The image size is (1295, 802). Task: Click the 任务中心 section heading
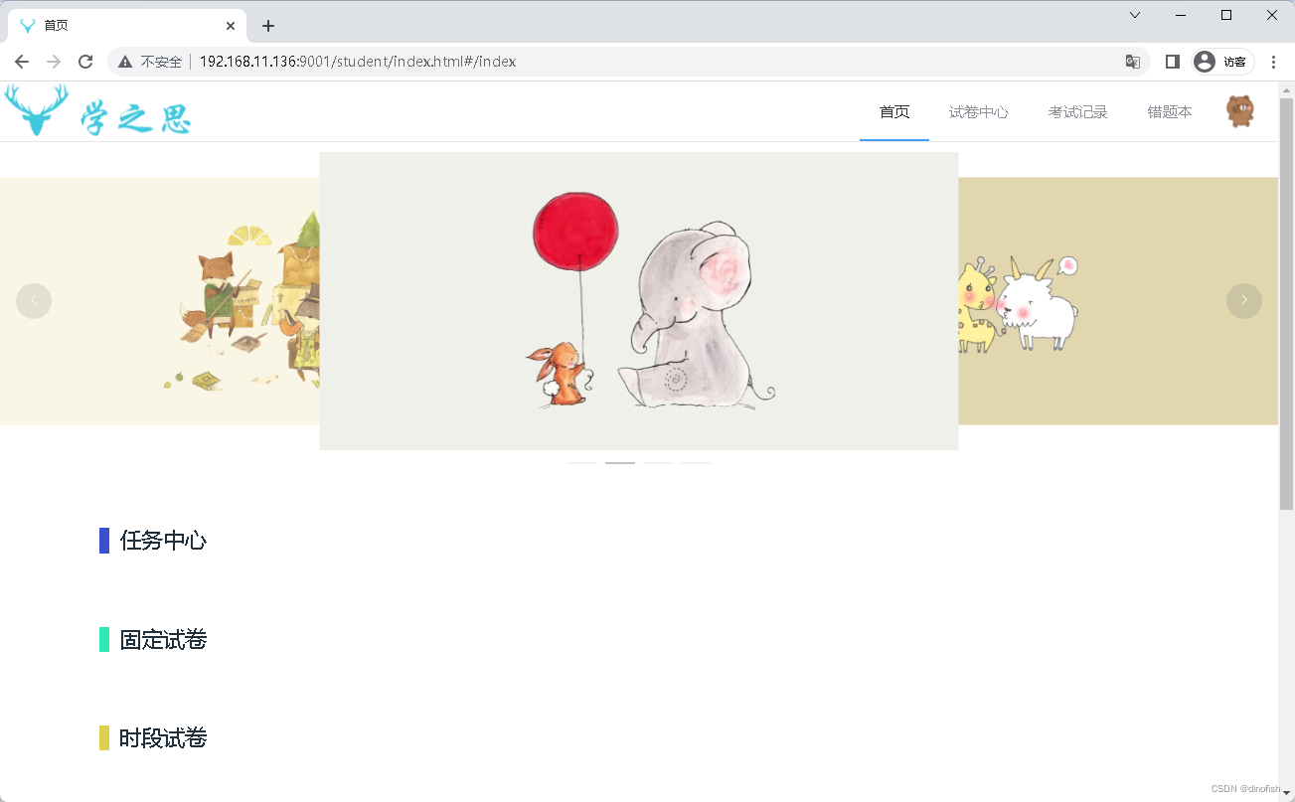(x=162, y=541)
